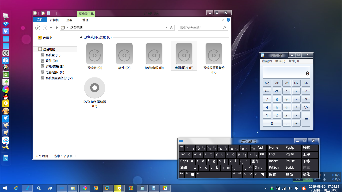This screenshot has height=192, width=342.
Task: Open the QQ penguin icon in dock
Action: (6, 97)
